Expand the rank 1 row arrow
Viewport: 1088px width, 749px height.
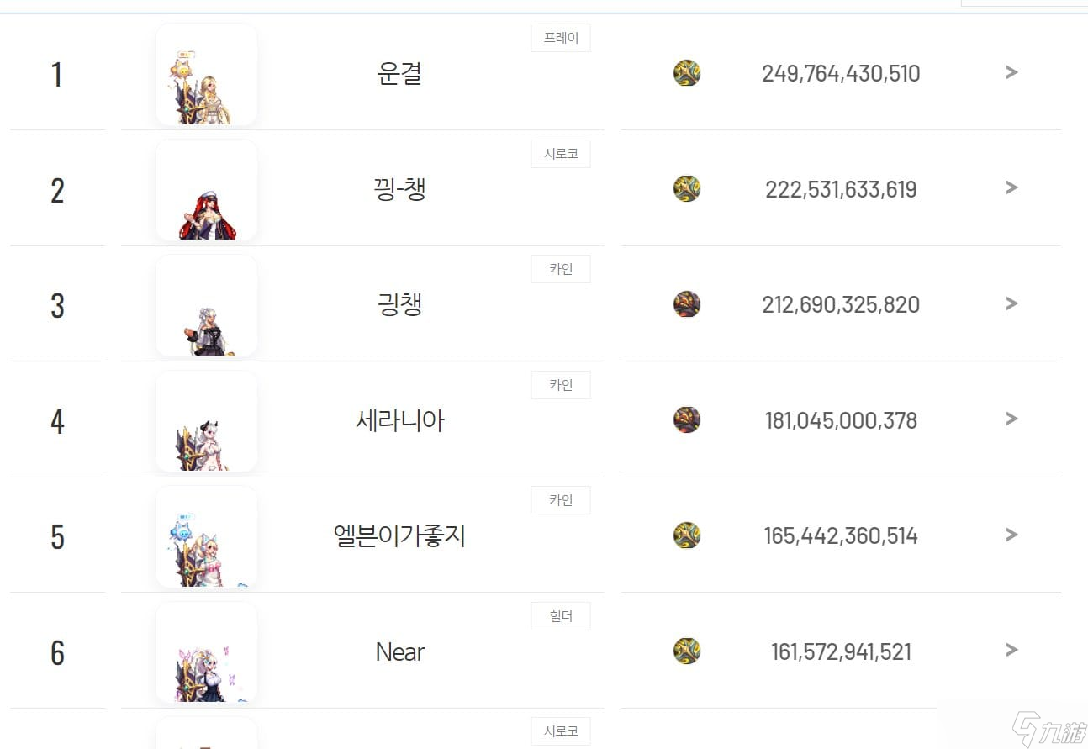1011,72
